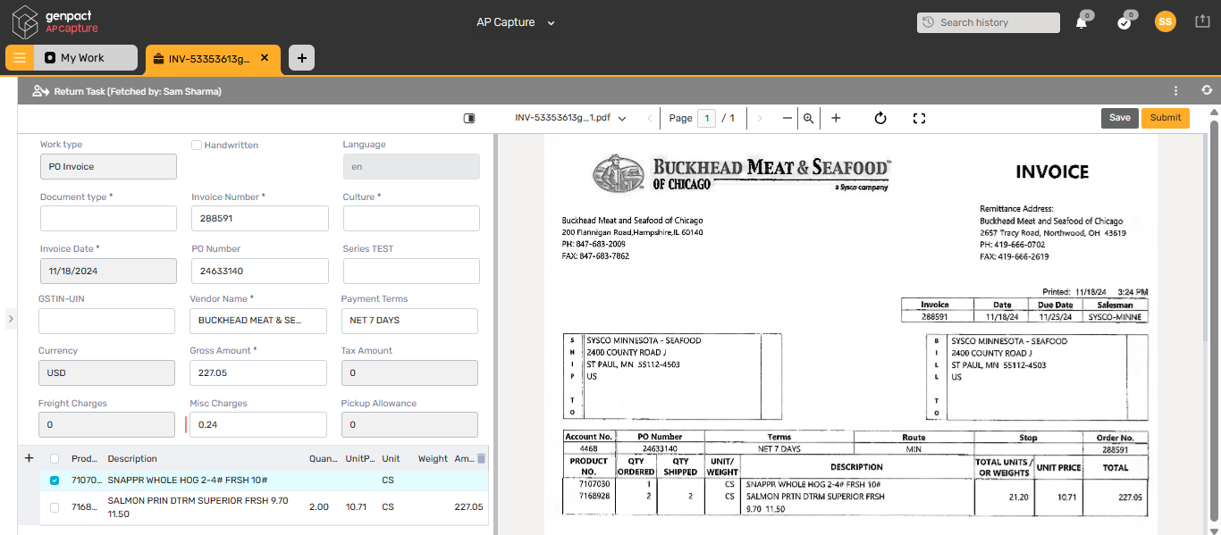This screenshot has width=1221, height=535.
Task: Click the Language en field
Action: [x=411, y=167]
